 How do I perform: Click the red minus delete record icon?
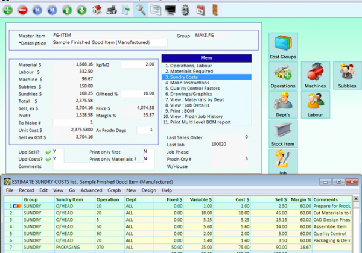(x=23, y=10)
